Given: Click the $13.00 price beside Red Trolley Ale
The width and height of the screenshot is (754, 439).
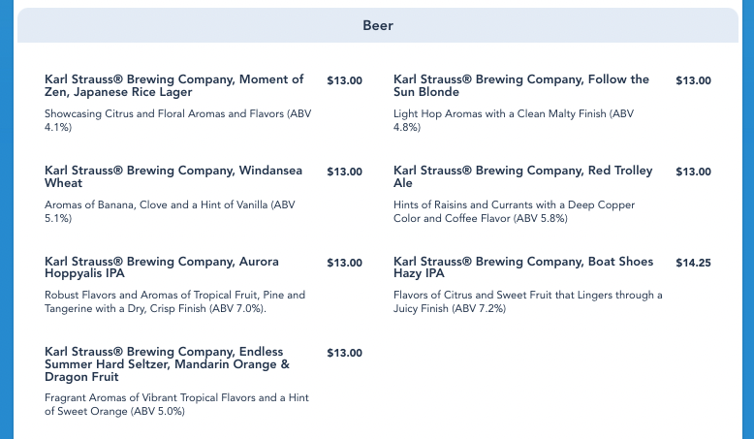Looking at the screenshot, I should 693,172.
